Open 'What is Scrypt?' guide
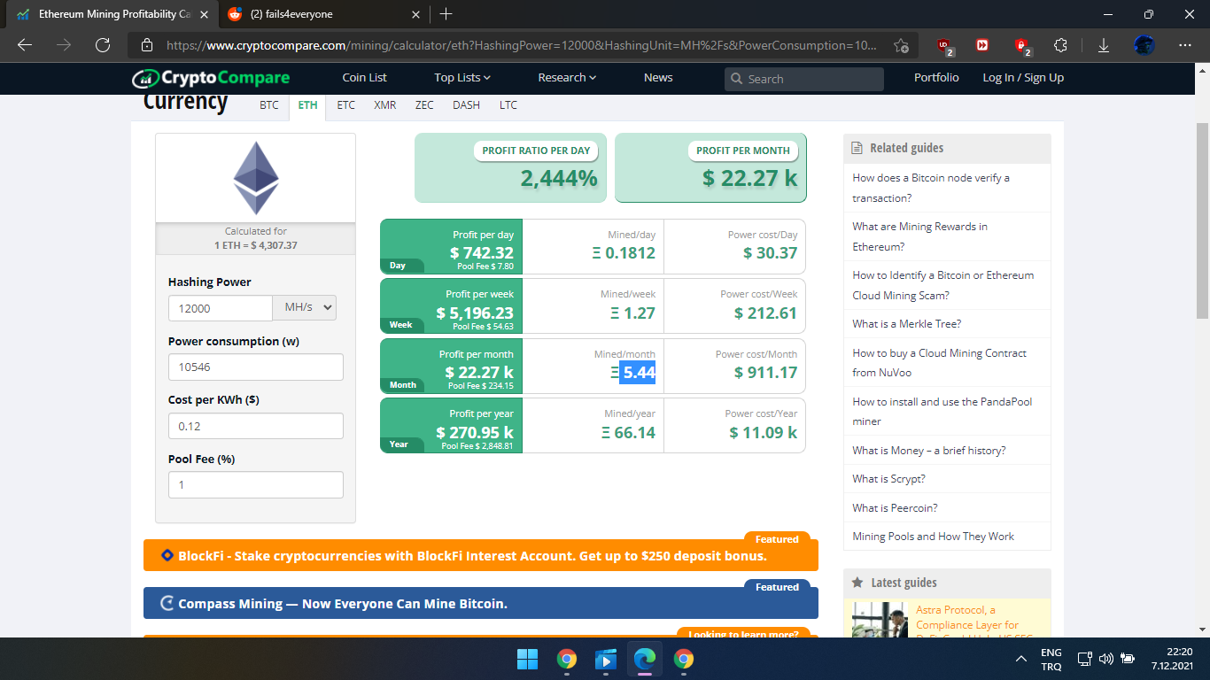 (x=888, y=479)
